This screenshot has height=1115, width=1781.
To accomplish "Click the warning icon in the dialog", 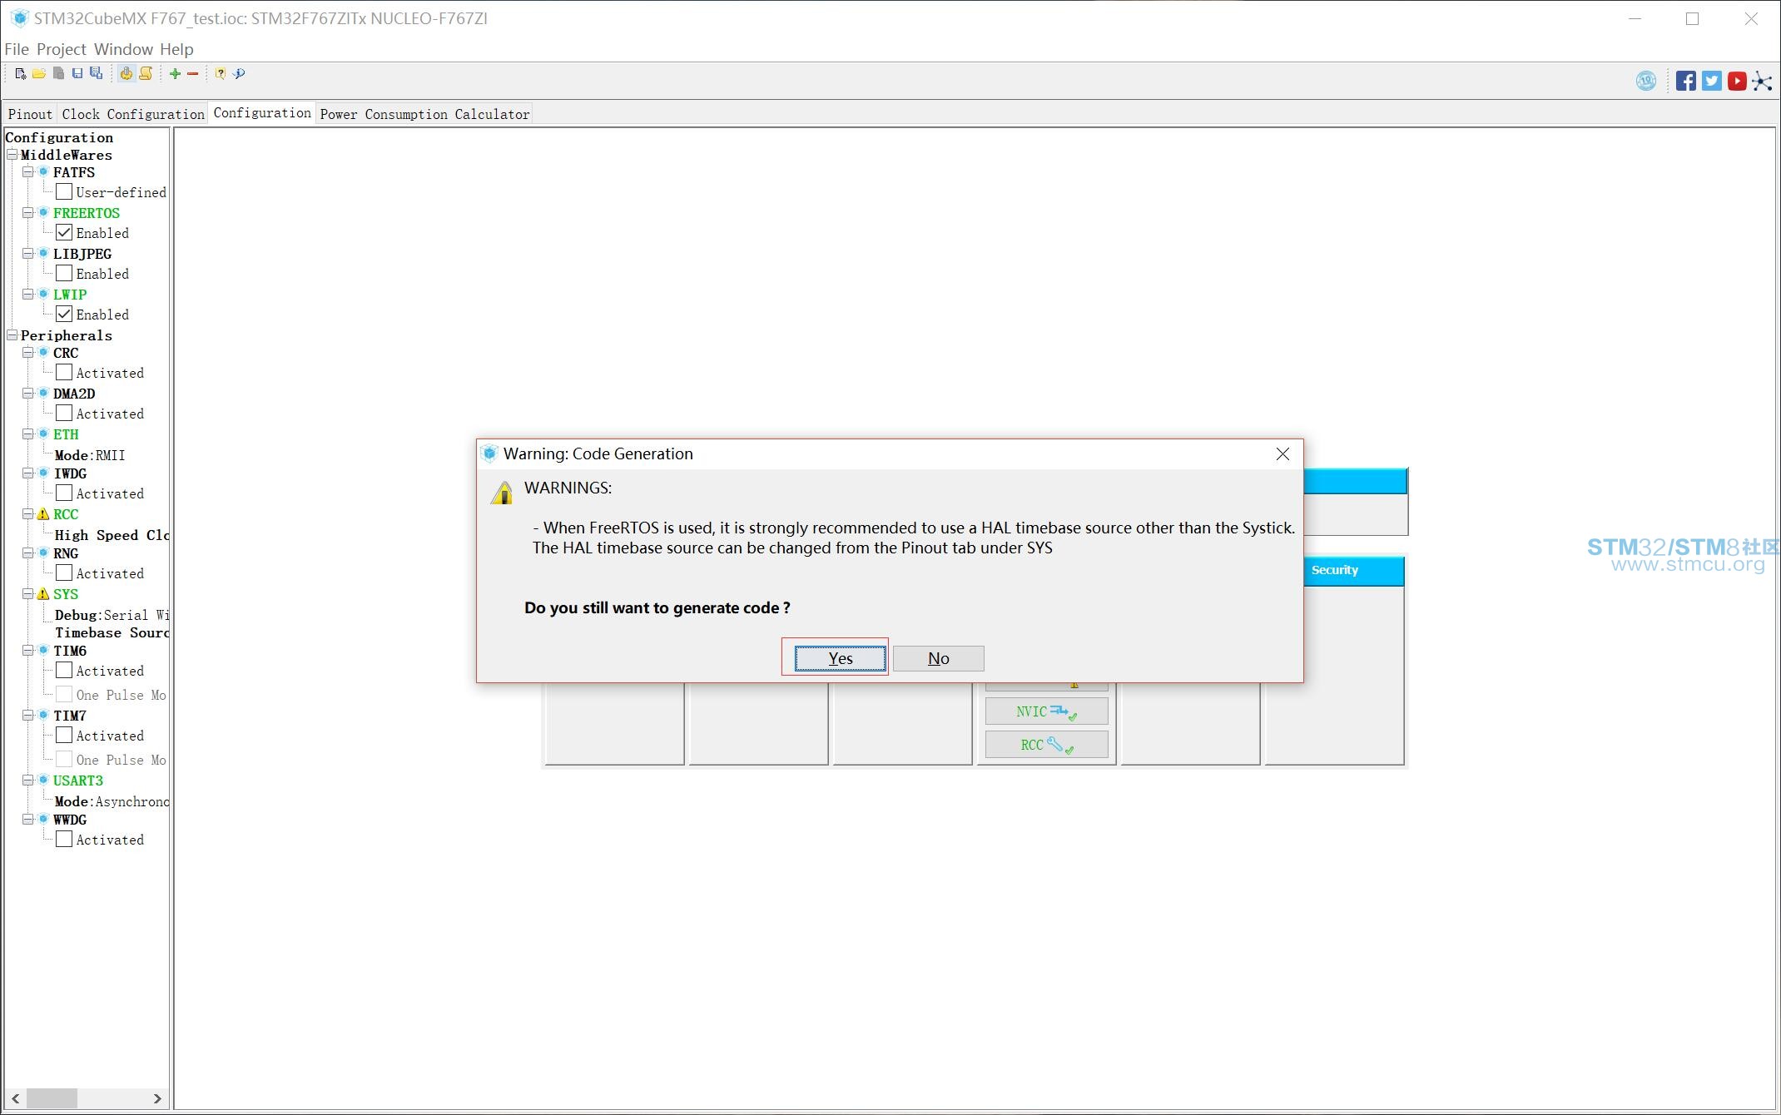I will (502, 493).
